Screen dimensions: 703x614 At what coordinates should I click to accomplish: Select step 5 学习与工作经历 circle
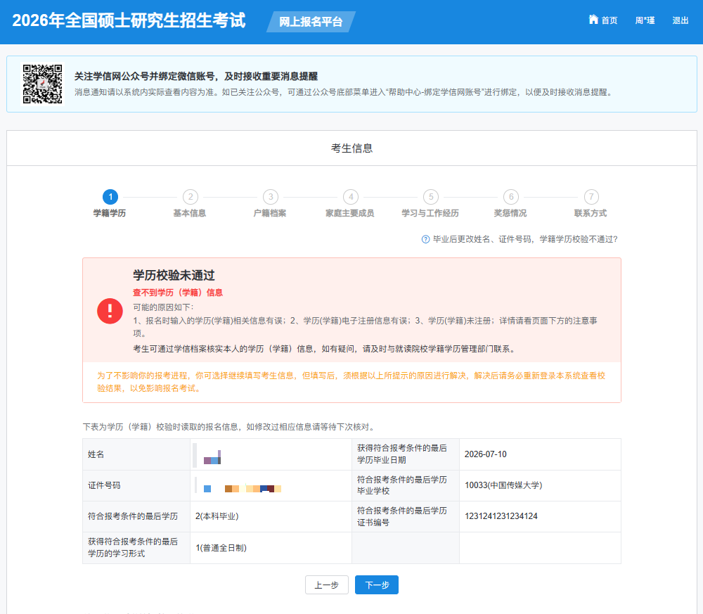click(430, 197)
